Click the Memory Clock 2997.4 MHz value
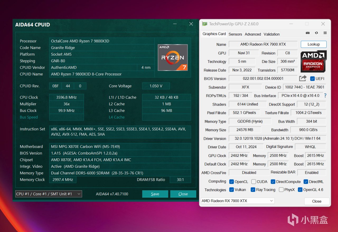This screenshot has width=338, height=232. click(63, 179)
